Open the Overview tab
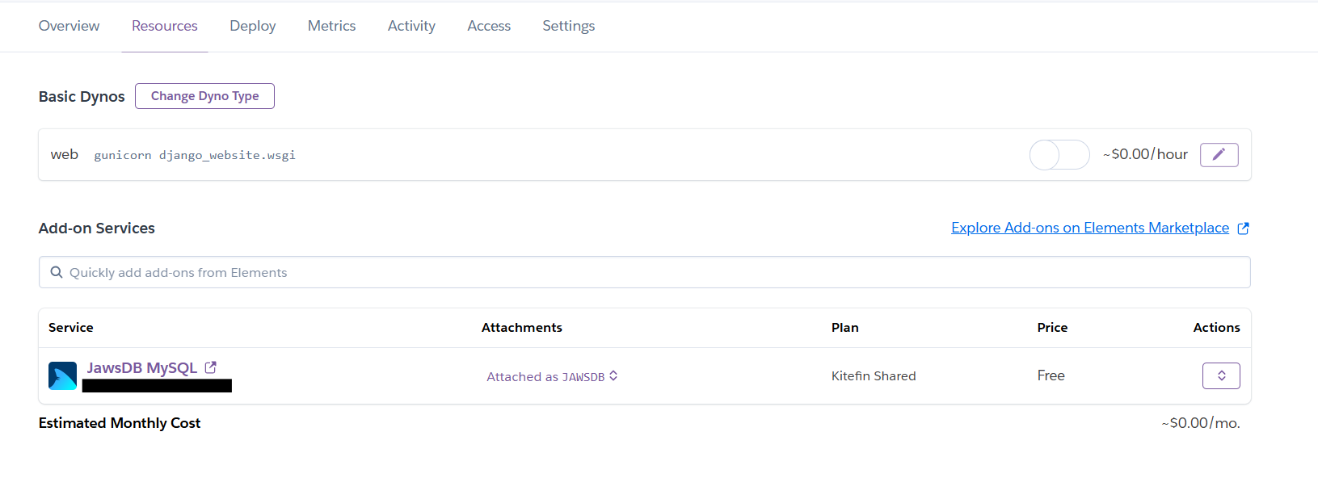The height and width of the screenshot is (478, 1318). 69,26
